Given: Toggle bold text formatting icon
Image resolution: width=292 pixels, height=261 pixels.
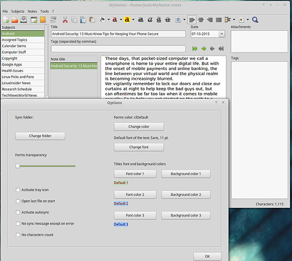Looking at the screenshot, I should tap(141, 19).
